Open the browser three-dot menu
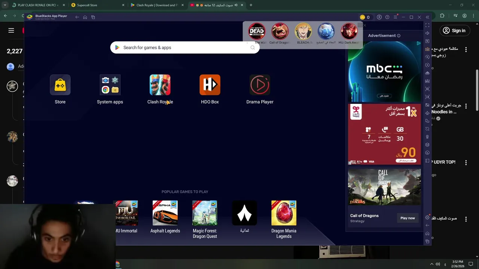The height and width of the screenshot is (269, 479). click(473, 16)
